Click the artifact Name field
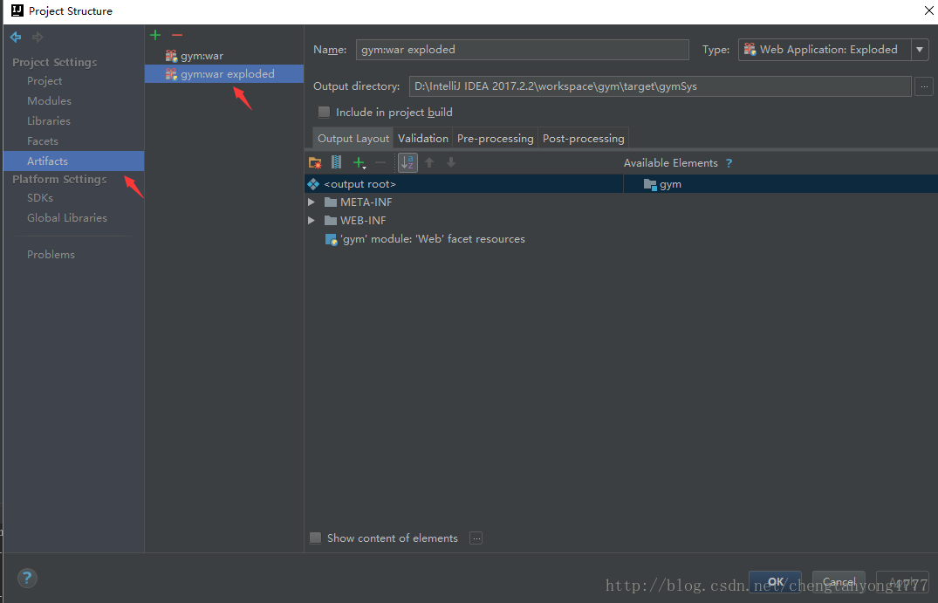The image size is (938, 603). pos(523,50)
